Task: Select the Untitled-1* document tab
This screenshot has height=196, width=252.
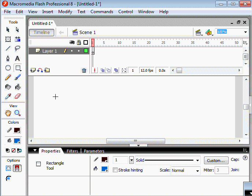Action: point(42,23)
